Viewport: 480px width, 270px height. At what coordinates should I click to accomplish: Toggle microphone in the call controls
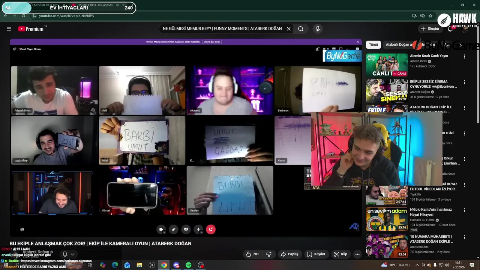(198, 229)
